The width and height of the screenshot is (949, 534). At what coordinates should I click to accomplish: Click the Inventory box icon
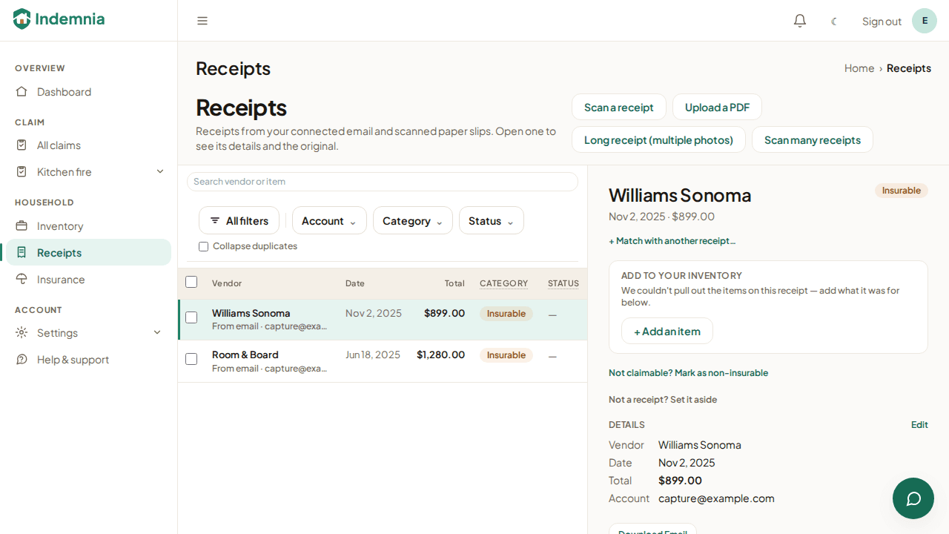[22, 226]
